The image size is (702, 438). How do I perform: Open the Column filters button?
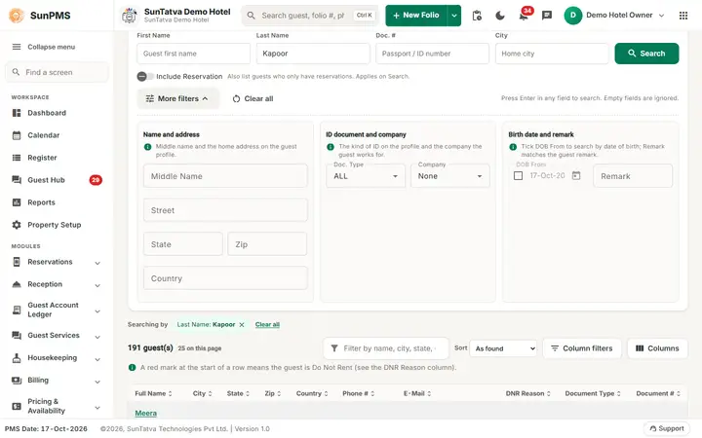[x=581, y=348]
